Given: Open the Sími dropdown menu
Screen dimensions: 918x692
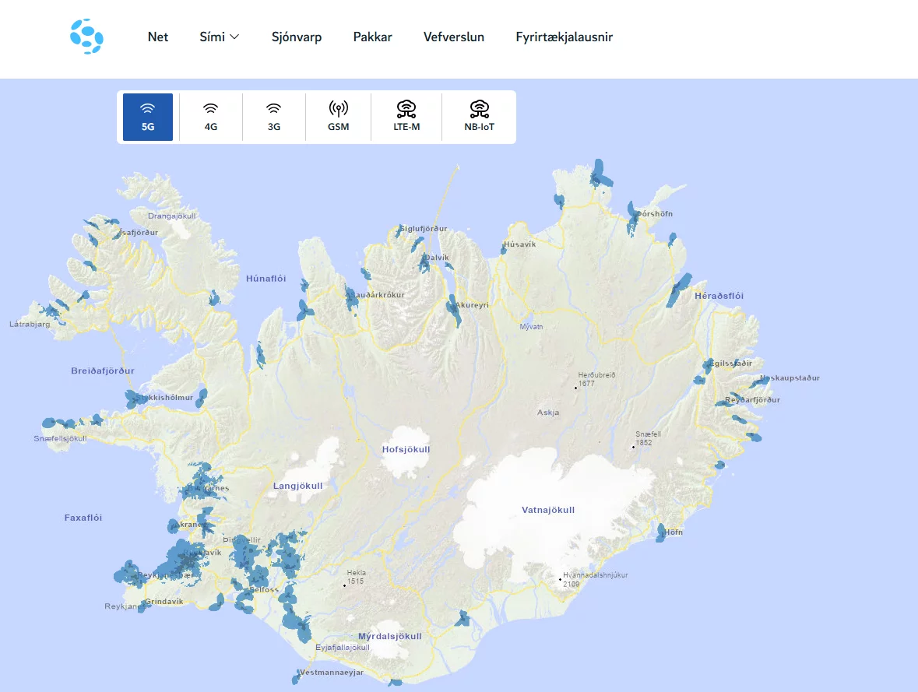Looking at the screenshot, I should pos(219,36).
